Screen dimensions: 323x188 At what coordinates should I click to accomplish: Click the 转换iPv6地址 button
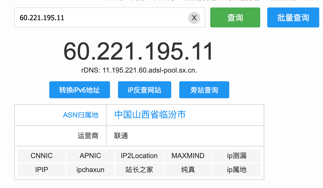(79, 90)
